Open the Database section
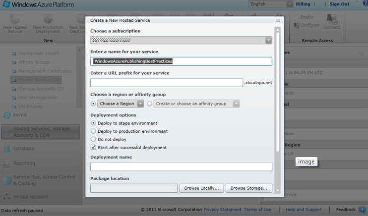Screen dimensions: 368x216 (24, 149)
